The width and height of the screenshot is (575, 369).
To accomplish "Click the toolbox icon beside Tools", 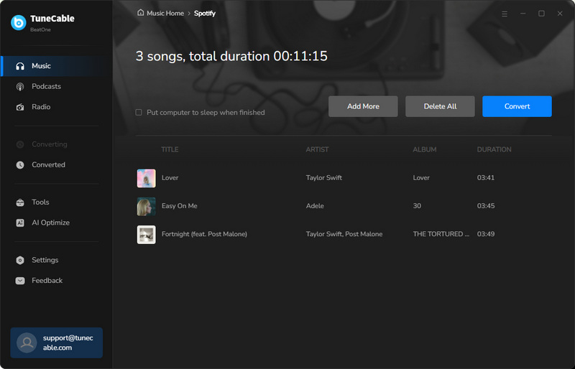I will [x=20, y=202].
